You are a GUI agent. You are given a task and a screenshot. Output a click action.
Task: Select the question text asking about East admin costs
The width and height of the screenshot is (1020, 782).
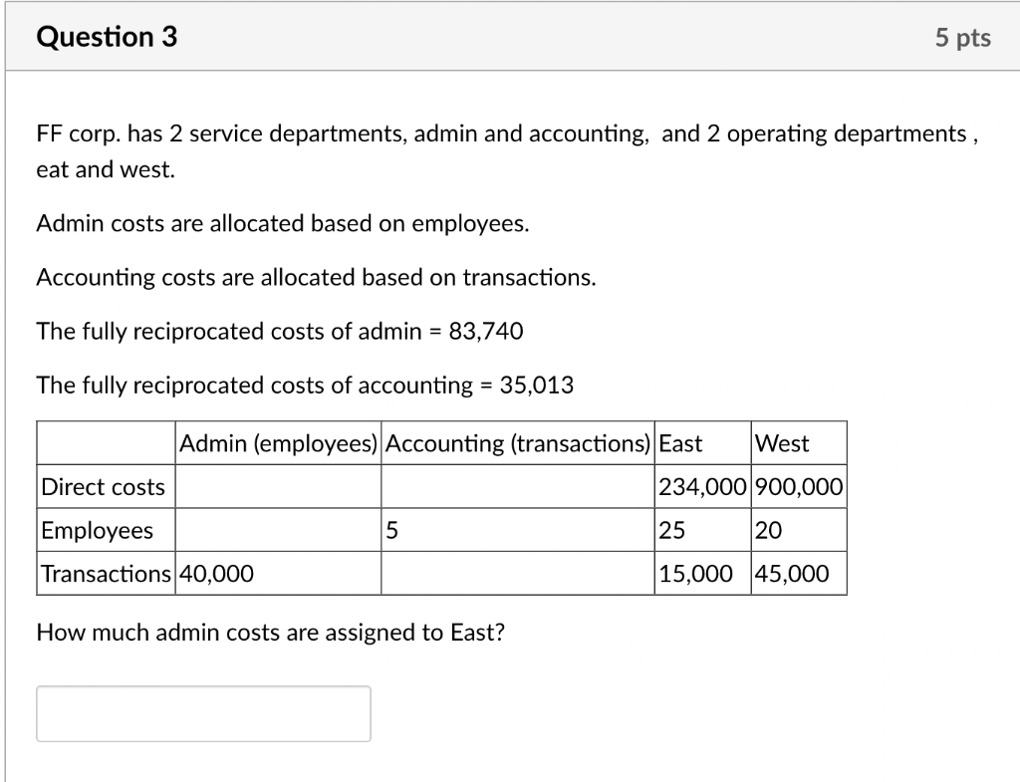coord(270,632)
